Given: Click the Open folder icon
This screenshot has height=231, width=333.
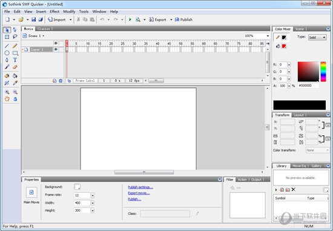Looking at the screenshot, I should pos(21,19).
